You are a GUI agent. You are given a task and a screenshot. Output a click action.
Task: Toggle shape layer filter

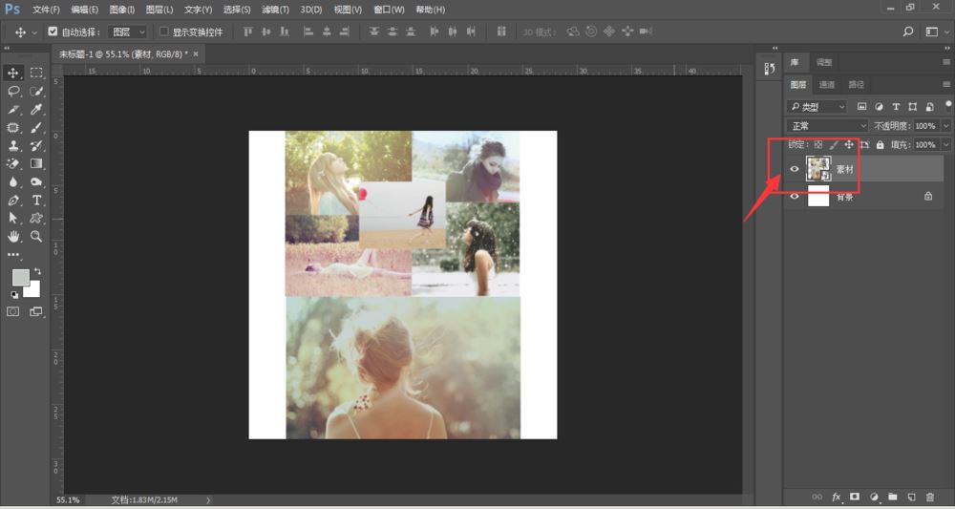click(x=912, y=107)
